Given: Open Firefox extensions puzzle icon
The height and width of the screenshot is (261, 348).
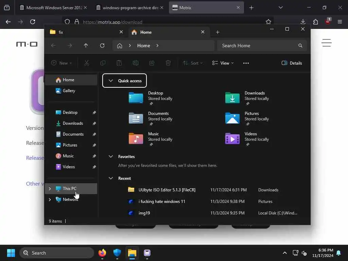Looking at the screenshot, I should pos(315,22).
